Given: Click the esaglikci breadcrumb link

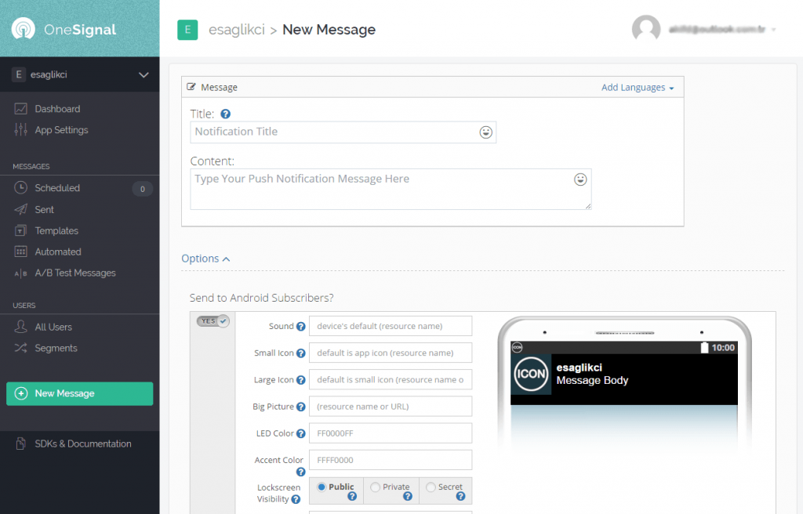Looking at the screenshot, I should click(237, 30).
